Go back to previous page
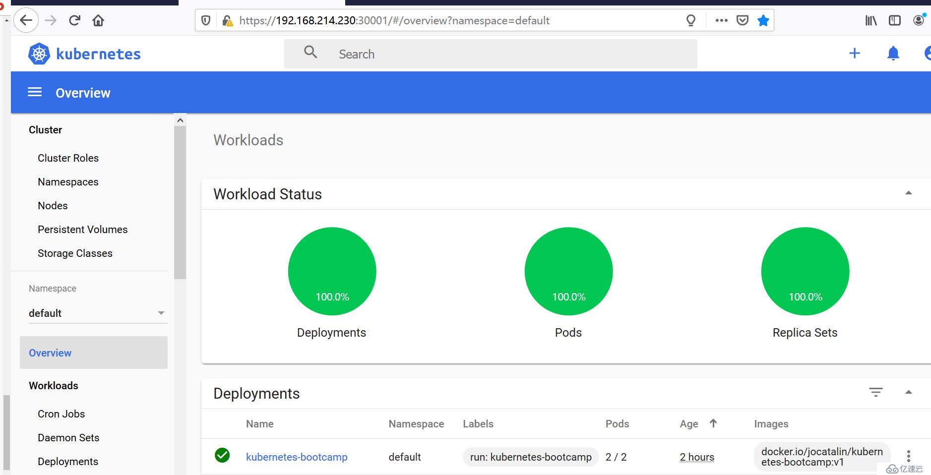Screen dimensions: 931x475 pos(26,20)
